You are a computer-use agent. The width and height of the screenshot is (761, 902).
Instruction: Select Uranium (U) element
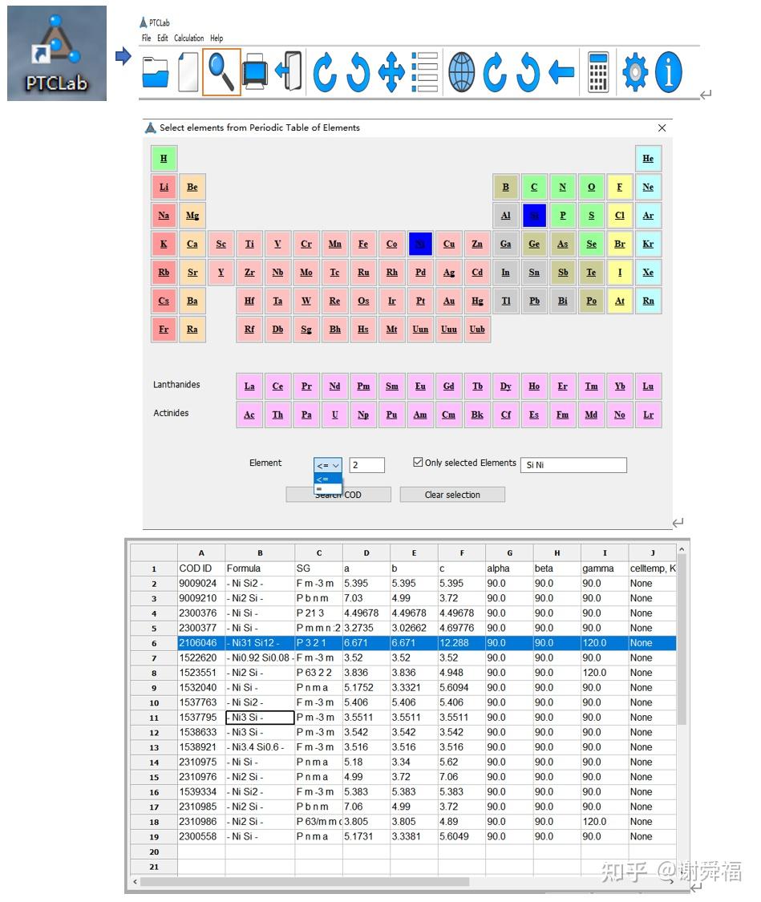point(334,415)
